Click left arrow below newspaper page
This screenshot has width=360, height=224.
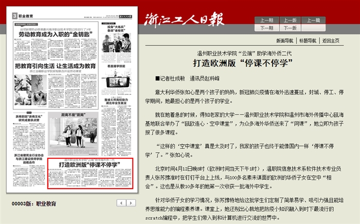click(121, 203)
